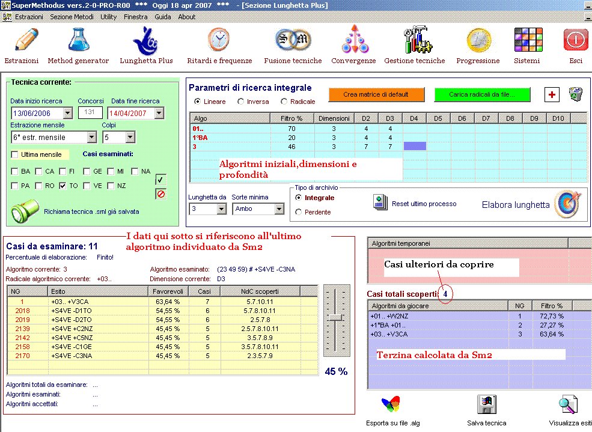Click the Crea matrice di default button
The image size is (592, 432).
pyautogui.click(x=376, y=95)
